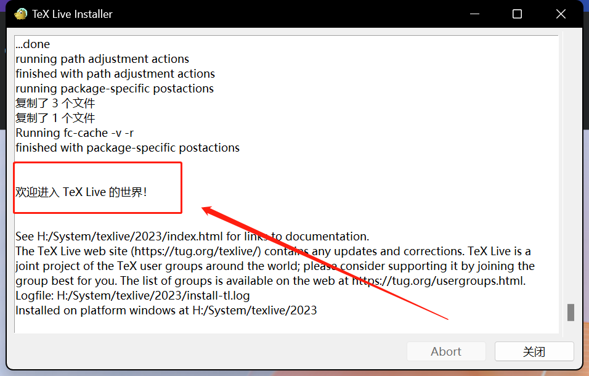
Task: Minimize the TeX Live Installer window
Action: [474, 14]
